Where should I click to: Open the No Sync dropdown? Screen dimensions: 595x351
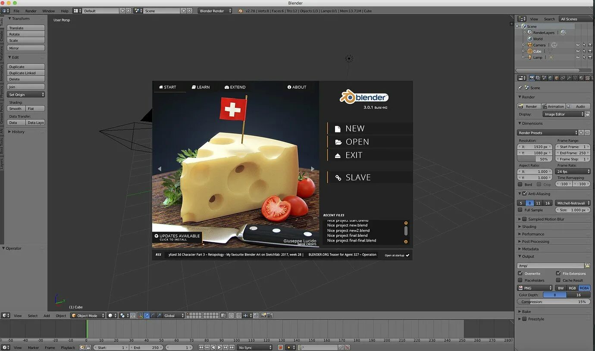point(255,348)
